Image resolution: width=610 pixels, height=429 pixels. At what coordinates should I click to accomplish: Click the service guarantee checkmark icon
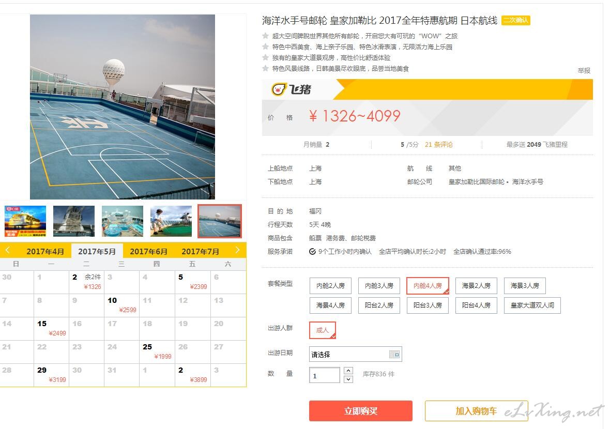click(312, 252)
